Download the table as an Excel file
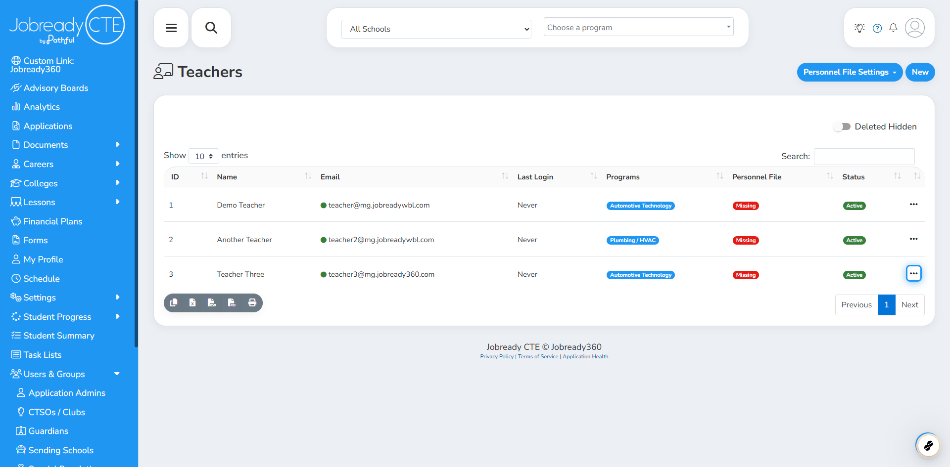The height and width of the screenshot is (467, 950). 192,303
